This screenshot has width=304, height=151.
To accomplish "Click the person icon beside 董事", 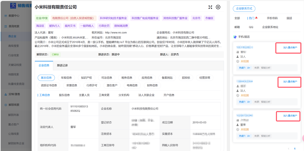I will point(238,125).
